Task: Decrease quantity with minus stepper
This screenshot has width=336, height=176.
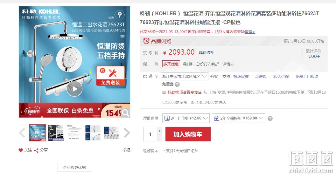Action: [x=159, y=138]
